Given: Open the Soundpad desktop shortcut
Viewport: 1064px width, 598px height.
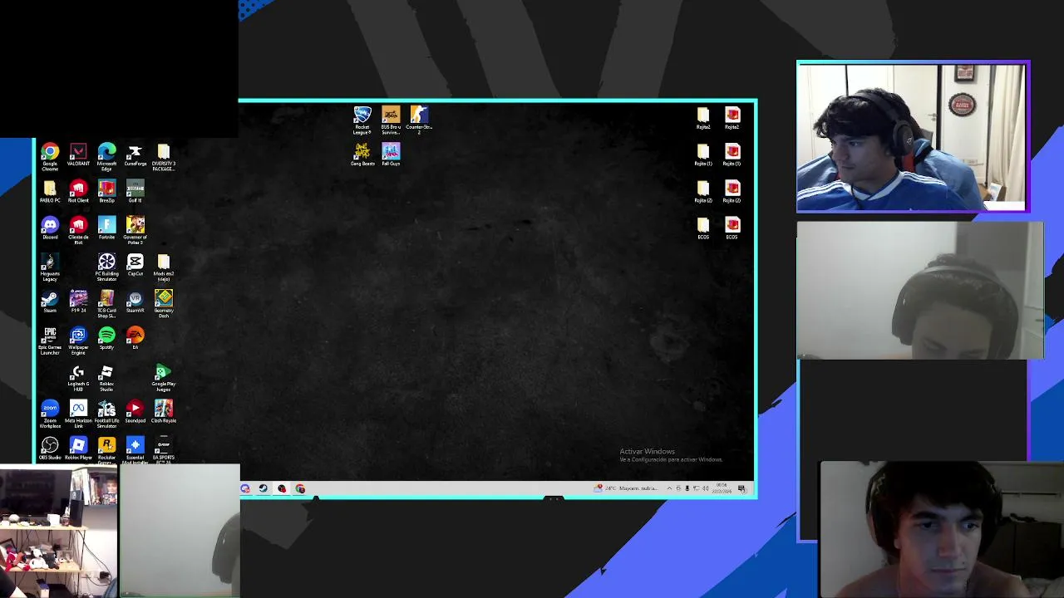Looking at the screenshot, I should [x=135, y=411].
